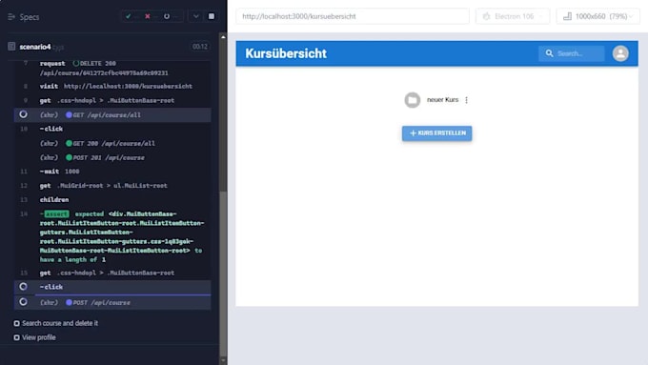Viewport: 648px width, 365px height.
Task: Click spinner on GET /api/course/all row
Action: pos(24,114)
